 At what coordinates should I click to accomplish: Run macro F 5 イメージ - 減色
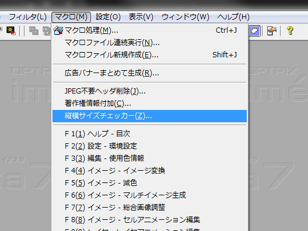(150, 182)
